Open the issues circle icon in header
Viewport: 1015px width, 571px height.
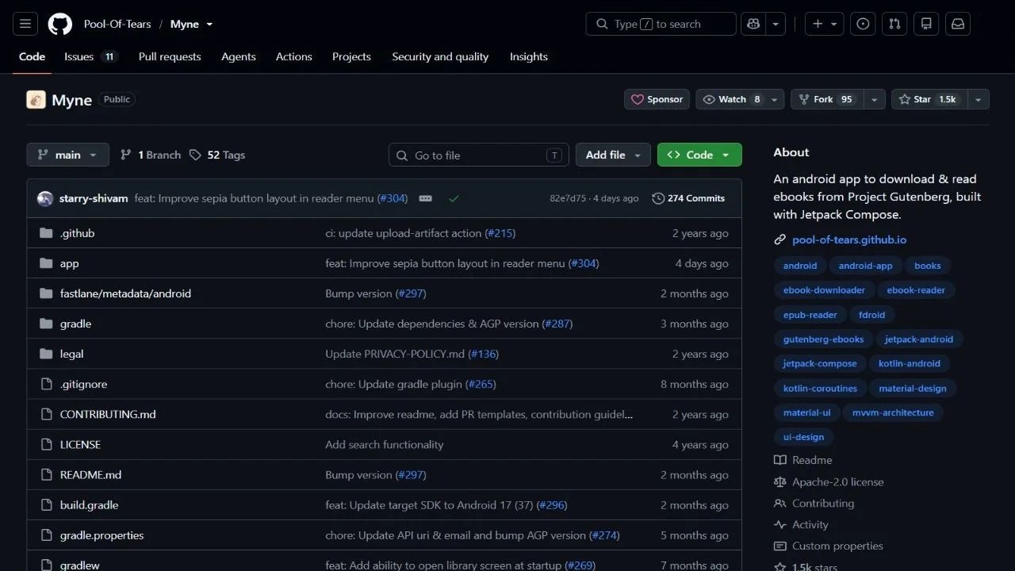[x=863, y=24]
